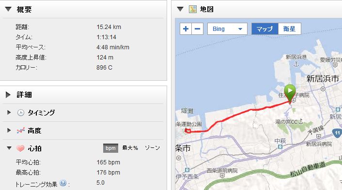Viewport: 342px width, 190px height.
Task: Zoom out the map with minus button
Action: pos(197,29)
